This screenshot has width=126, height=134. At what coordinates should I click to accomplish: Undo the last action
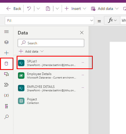pos(29,9)
